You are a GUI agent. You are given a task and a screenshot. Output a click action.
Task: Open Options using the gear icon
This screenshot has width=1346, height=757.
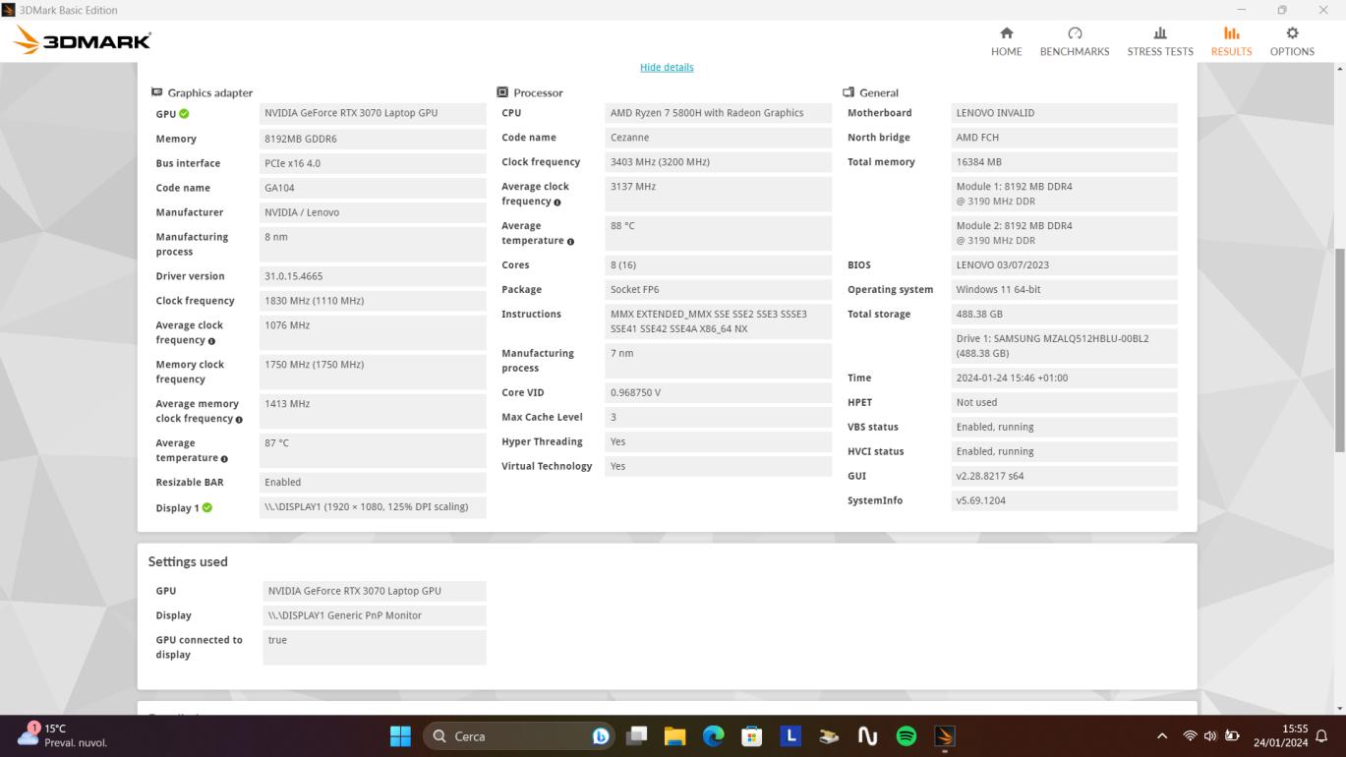click(x=1291, y=32)
